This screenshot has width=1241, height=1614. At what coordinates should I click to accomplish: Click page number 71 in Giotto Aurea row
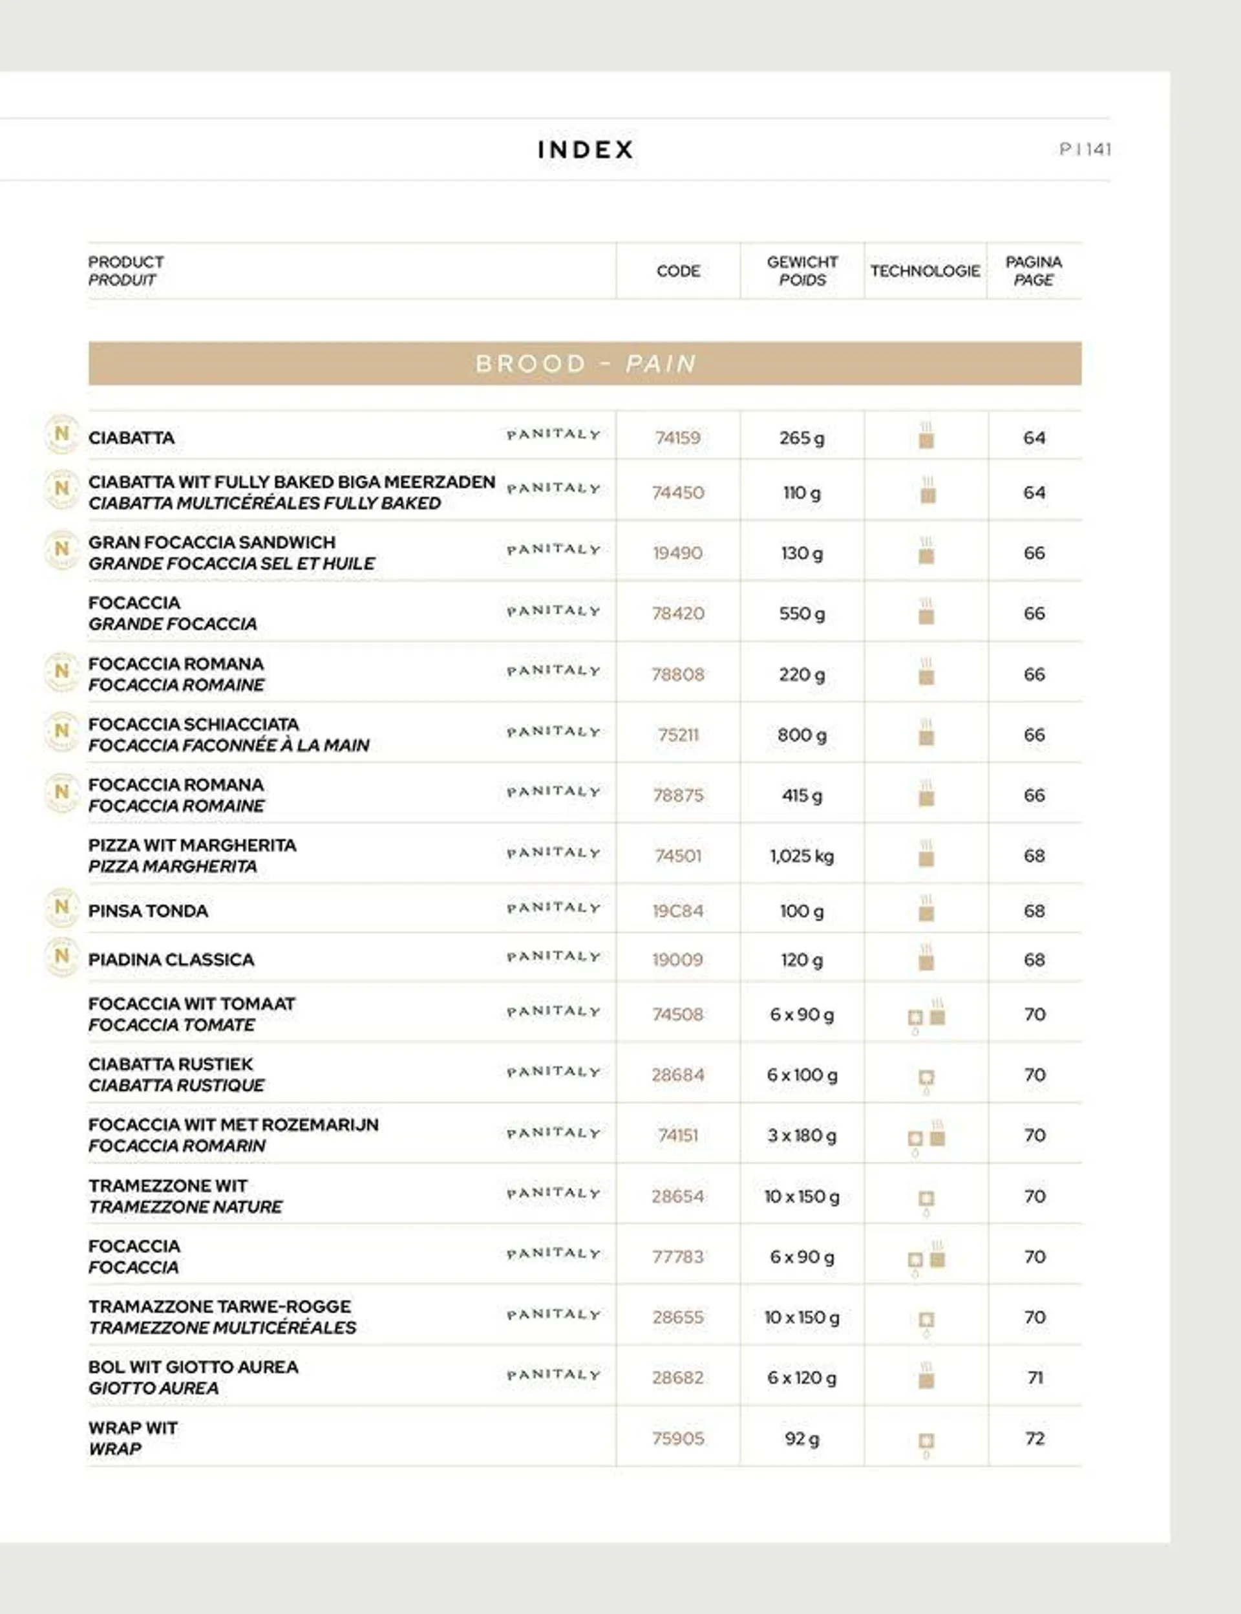coord(1035,1377)
